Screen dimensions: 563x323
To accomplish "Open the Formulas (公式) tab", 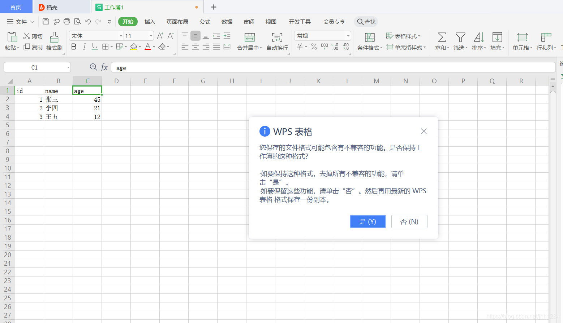I will [x=205, y=22].
